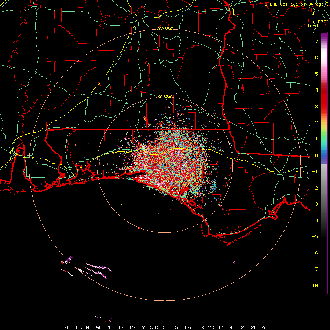Click the Differential Reflectivity KEVX caption text
Image resolution: width=330 pixels, height=330 pixels.
[165, 327]
